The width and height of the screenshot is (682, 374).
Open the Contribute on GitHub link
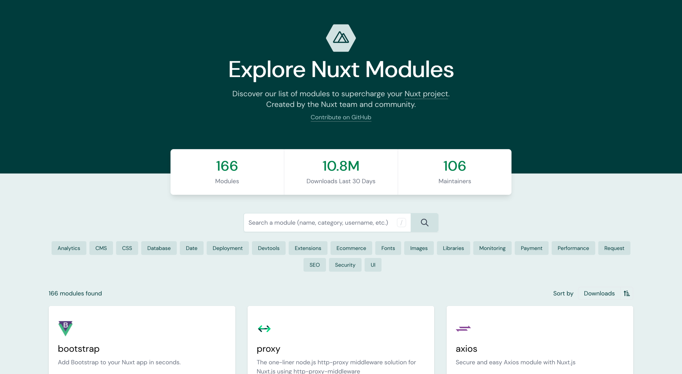(x=341, y=117)
